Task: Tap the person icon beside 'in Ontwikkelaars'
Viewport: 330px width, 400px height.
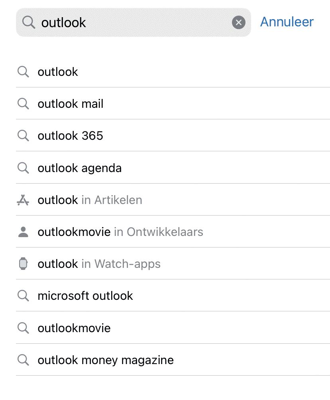Action: point(23,232)
